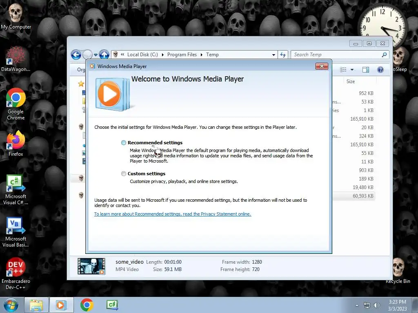Open My Computer desktop icon

(x=16, y=16)
